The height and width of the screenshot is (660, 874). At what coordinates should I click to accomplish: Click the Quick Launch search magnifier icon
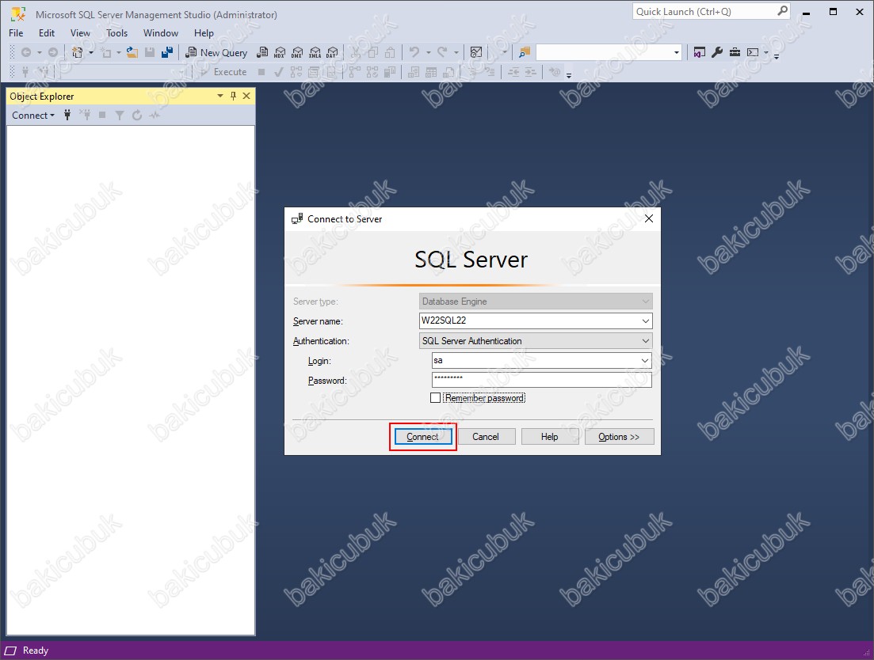click(x=782, y=10)
